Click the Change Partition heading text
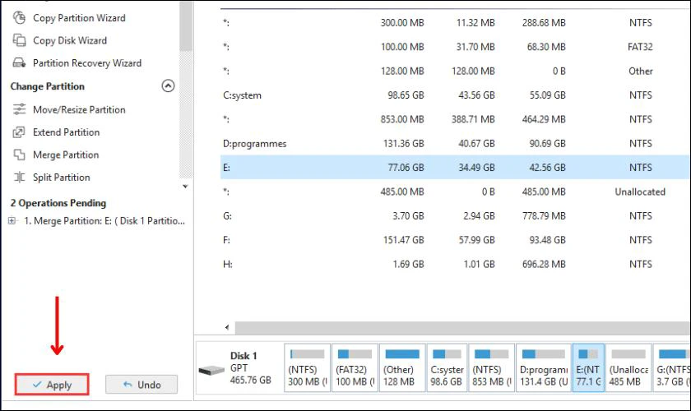This screenshot has height=411, width=691. point(47,86)
